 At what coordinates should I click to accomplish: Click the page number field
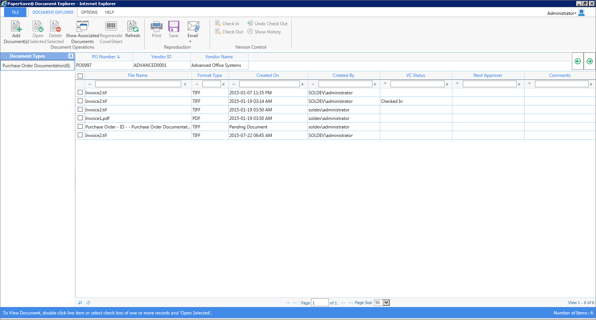pos(320,303)
